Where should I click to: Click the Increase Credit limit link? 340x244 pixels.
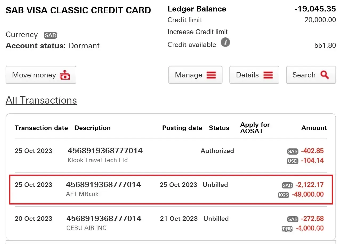coord(197,32)
